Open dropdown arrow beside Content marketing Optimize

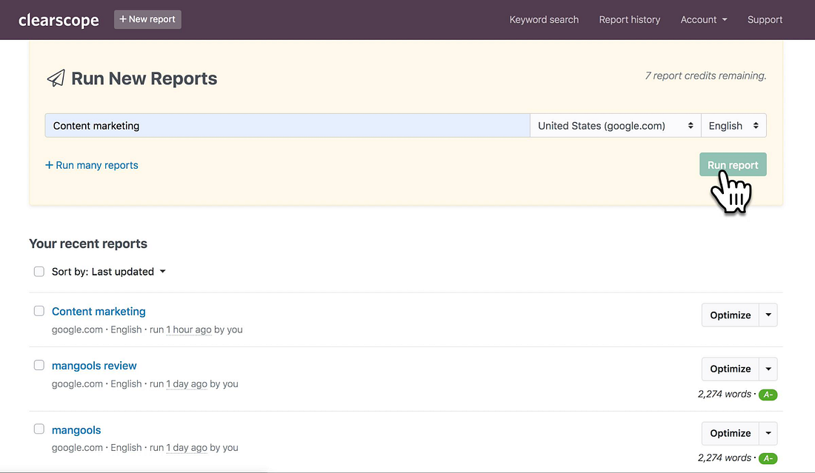(768, 315)
